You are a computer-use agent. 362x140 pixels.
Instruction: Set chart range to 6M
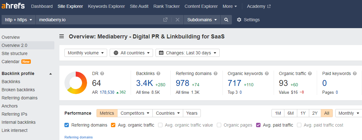click(291, 113)
